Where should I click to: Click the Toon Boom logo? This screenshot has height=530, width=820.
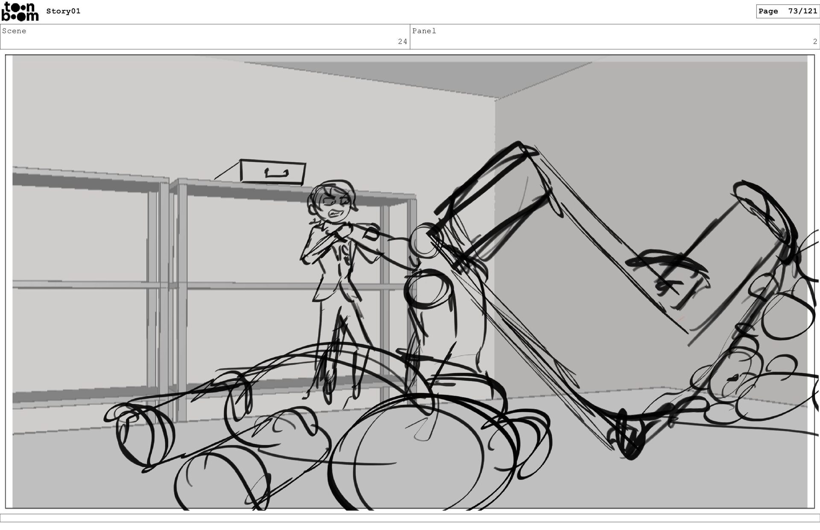coord(20,12)
